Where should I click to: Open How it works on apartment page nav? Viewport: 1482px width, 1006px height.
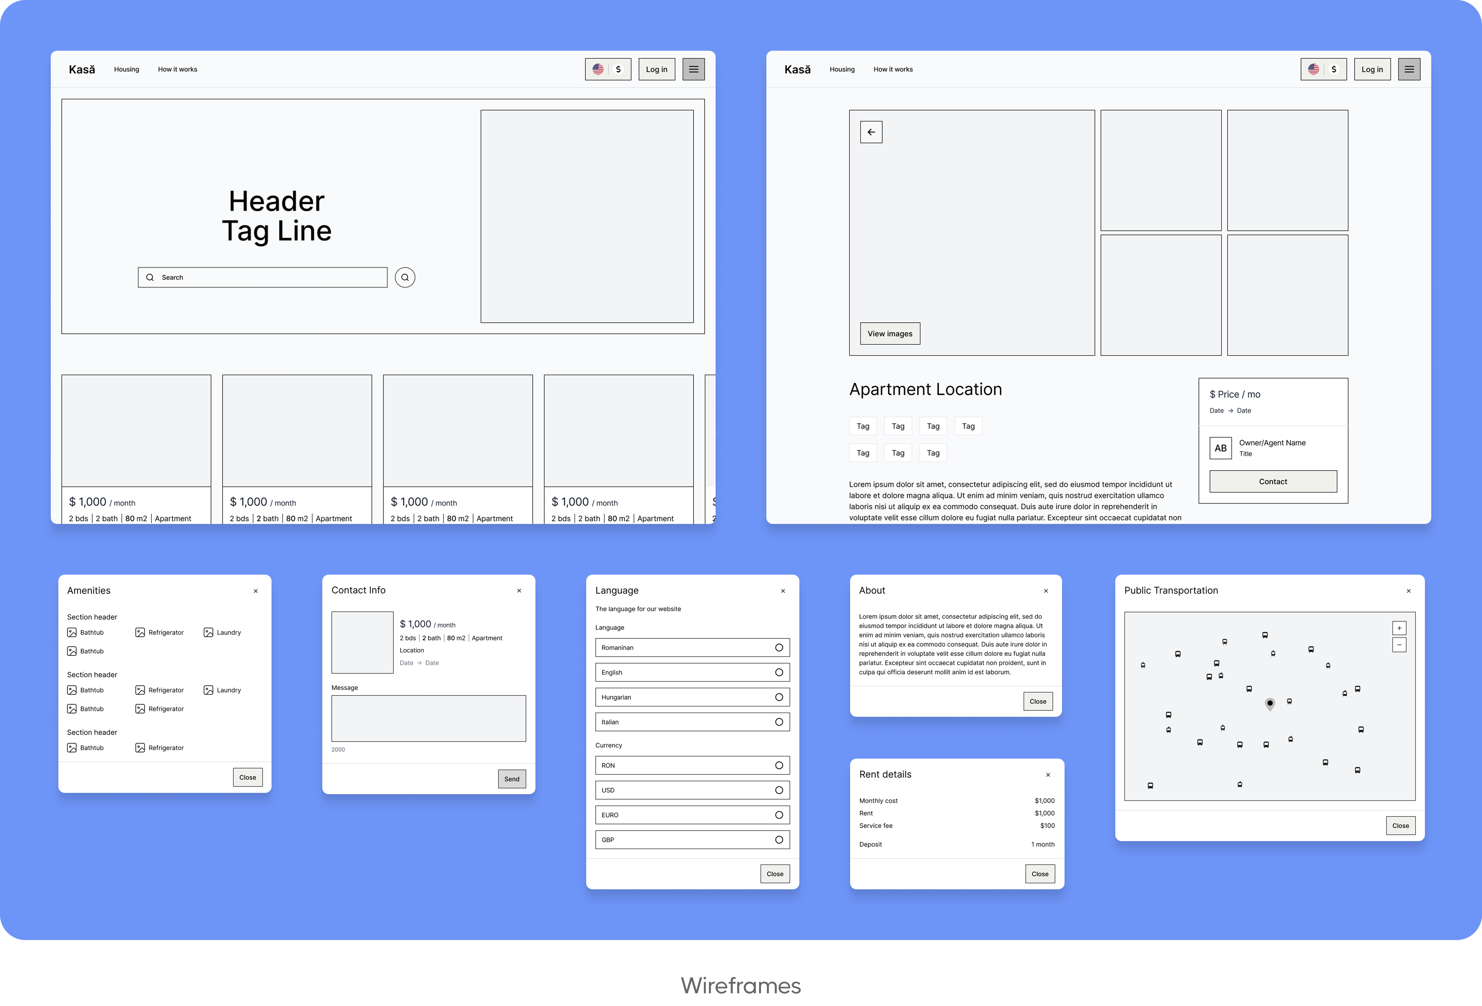[x=893, y=69]
